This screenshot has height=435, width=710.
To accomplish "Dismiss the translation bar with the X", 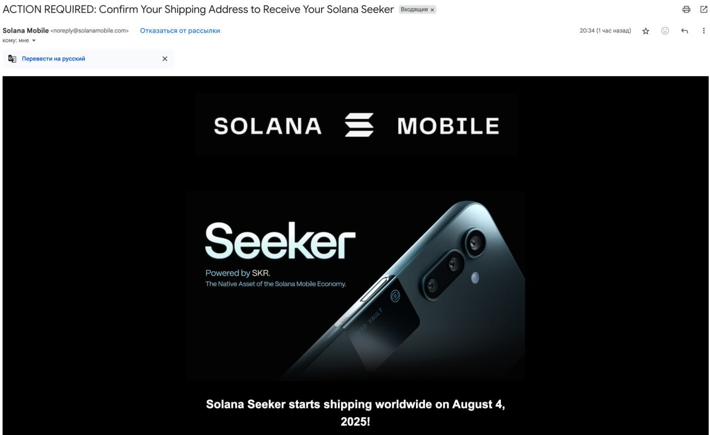I will (x=165, y=59).
